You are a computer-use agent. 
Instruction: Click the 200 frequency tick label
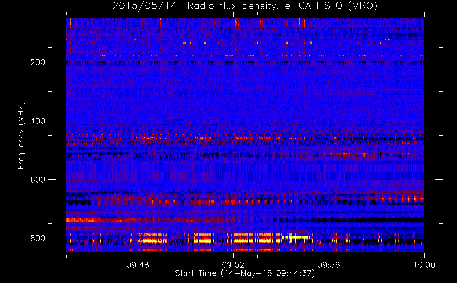click(38, 62)
